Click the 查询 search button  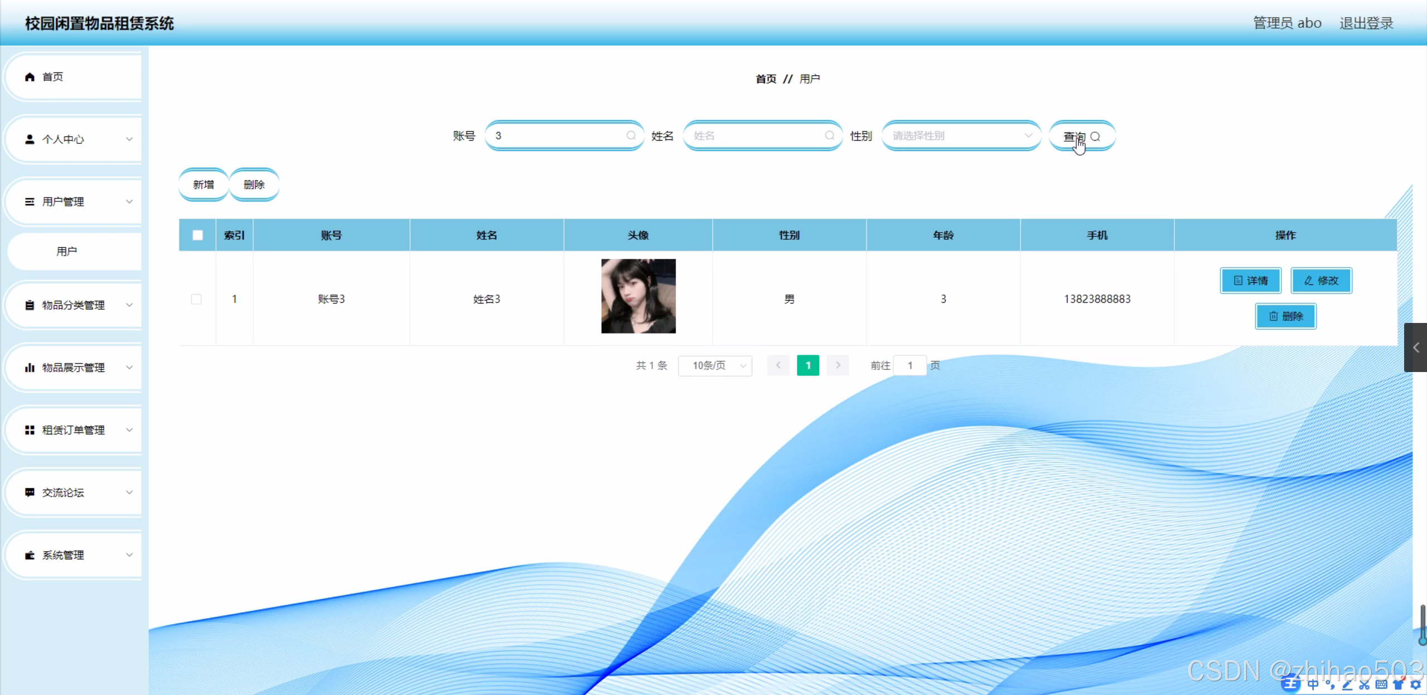(1081, 137)
